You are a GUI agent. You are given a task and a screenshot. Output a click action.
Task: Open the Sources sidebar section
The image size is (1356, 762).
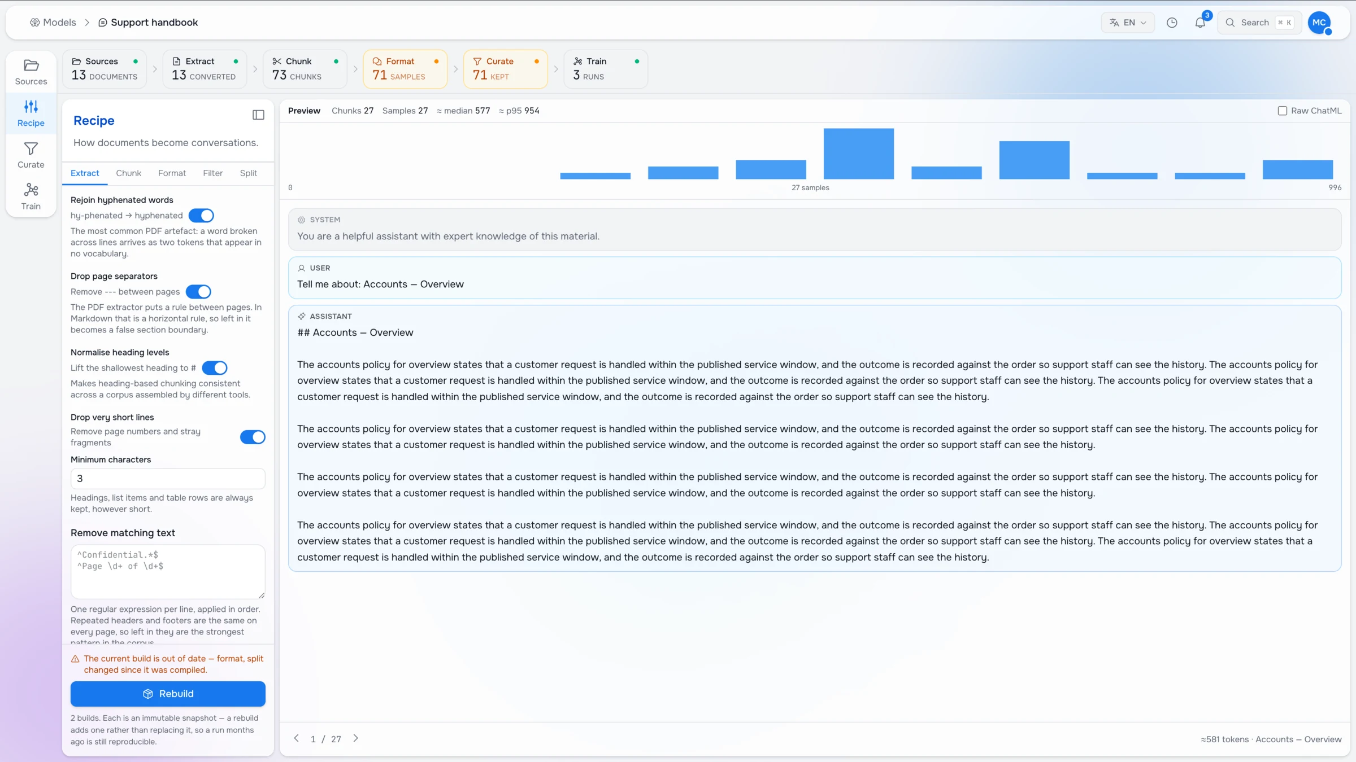pyautogui.click(x=31, y=72)
